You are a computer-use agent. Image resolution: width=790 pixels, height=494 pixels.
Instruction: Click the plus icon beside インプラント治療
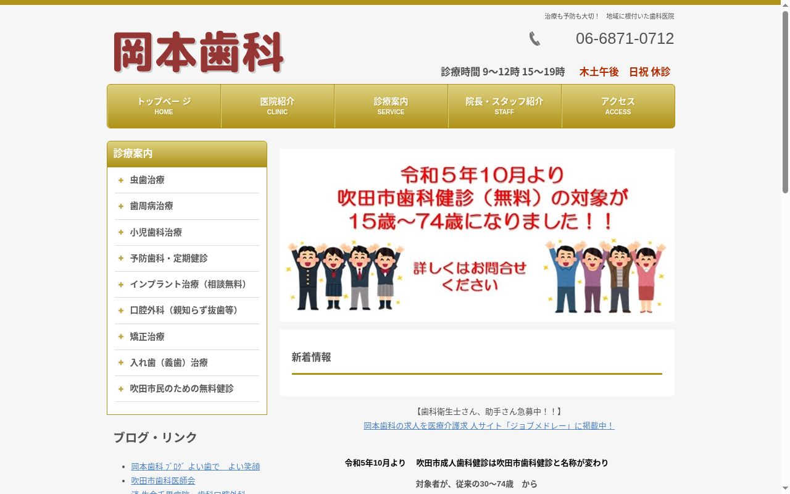point(121,285)
